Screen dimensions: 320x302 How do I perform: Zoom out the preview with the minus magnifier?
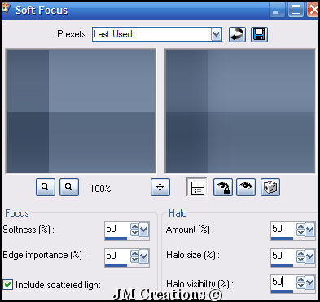(x=46, y=187)
